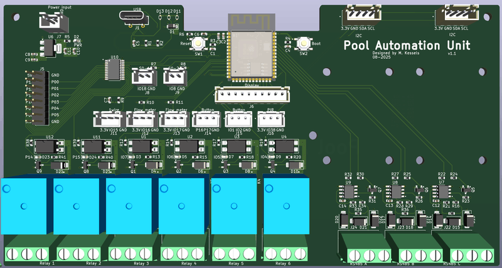Viewport: 502px width, 268px height.
Task: Click the PIR connector J16
Action: click(x=272, y=119)
